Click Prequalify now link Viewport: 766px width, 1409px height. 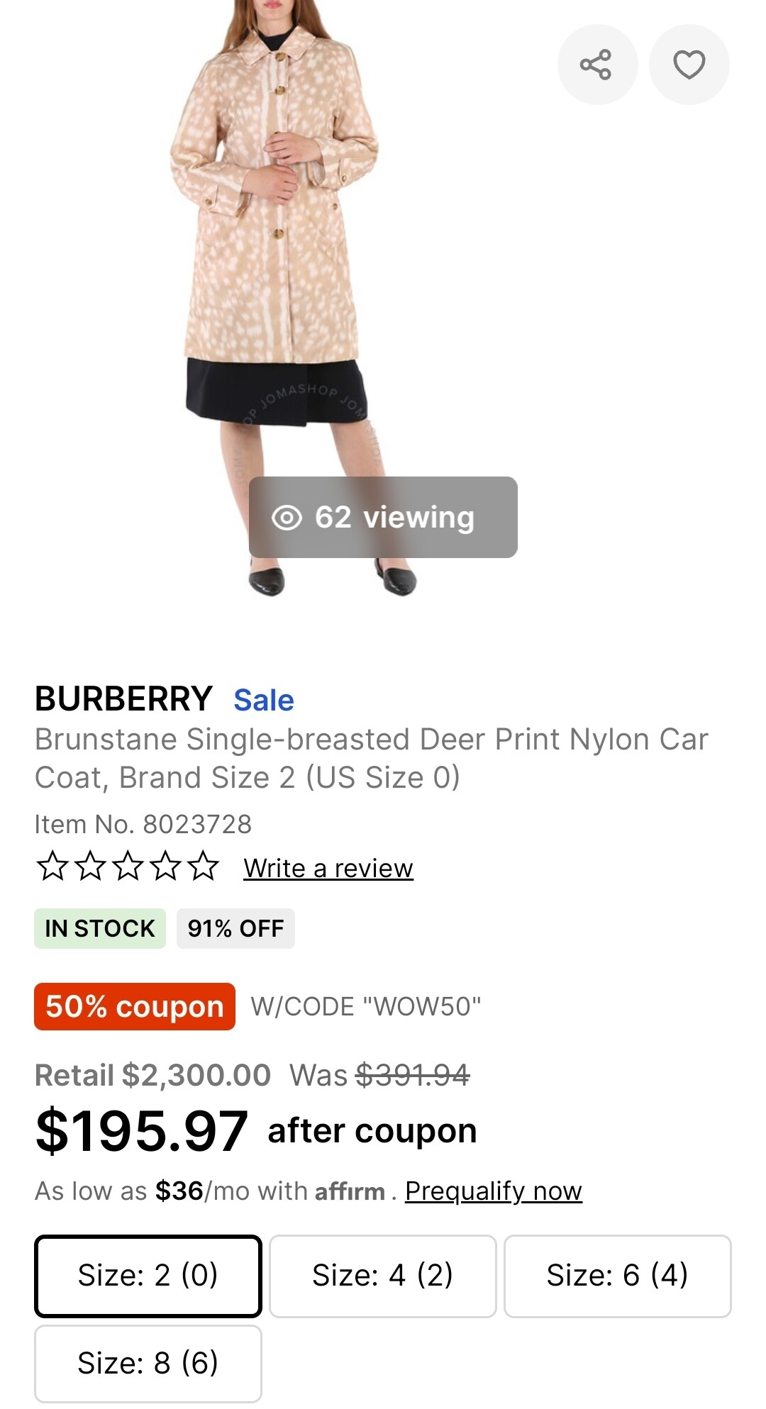tap(493, 1191)
